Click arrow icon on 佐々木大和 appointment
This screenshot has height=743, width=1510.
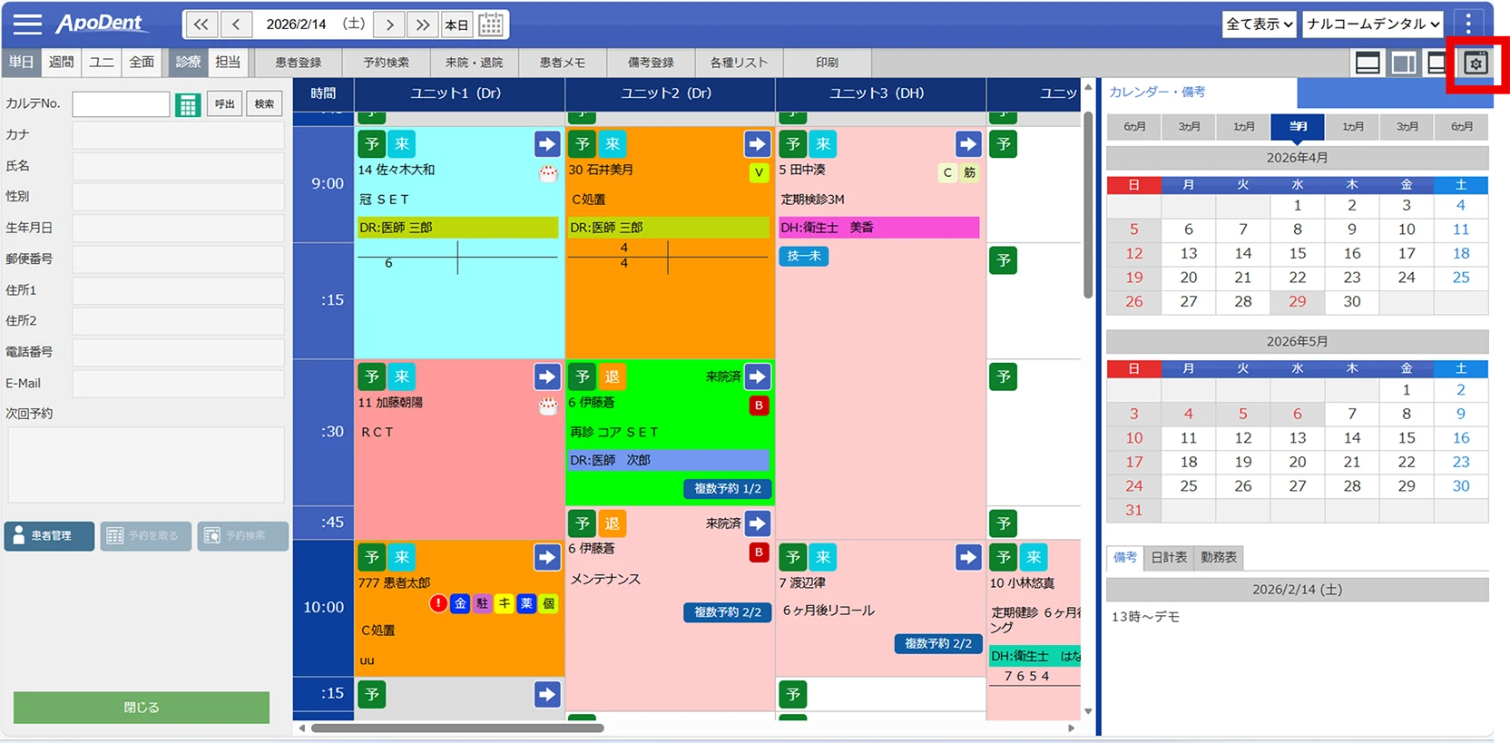pos(546,144)
